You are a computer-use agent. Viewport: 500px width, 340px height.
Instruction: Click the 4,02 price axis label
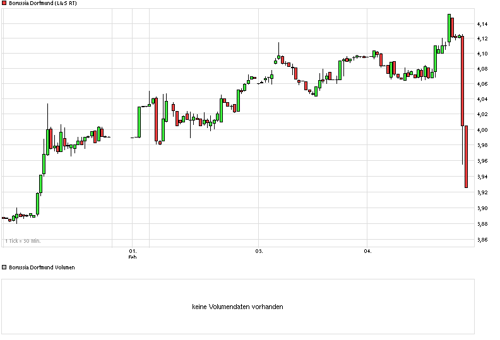click(482, 114)
